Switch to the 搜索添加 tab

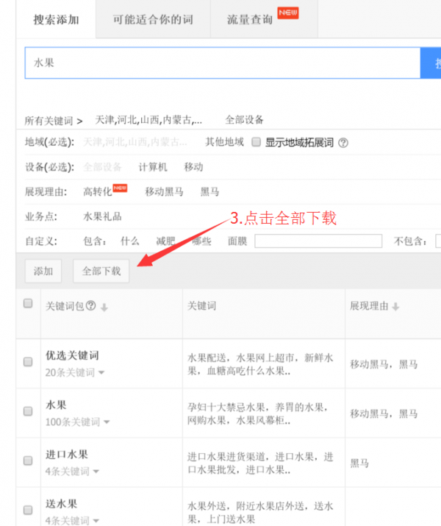[56, 19]
